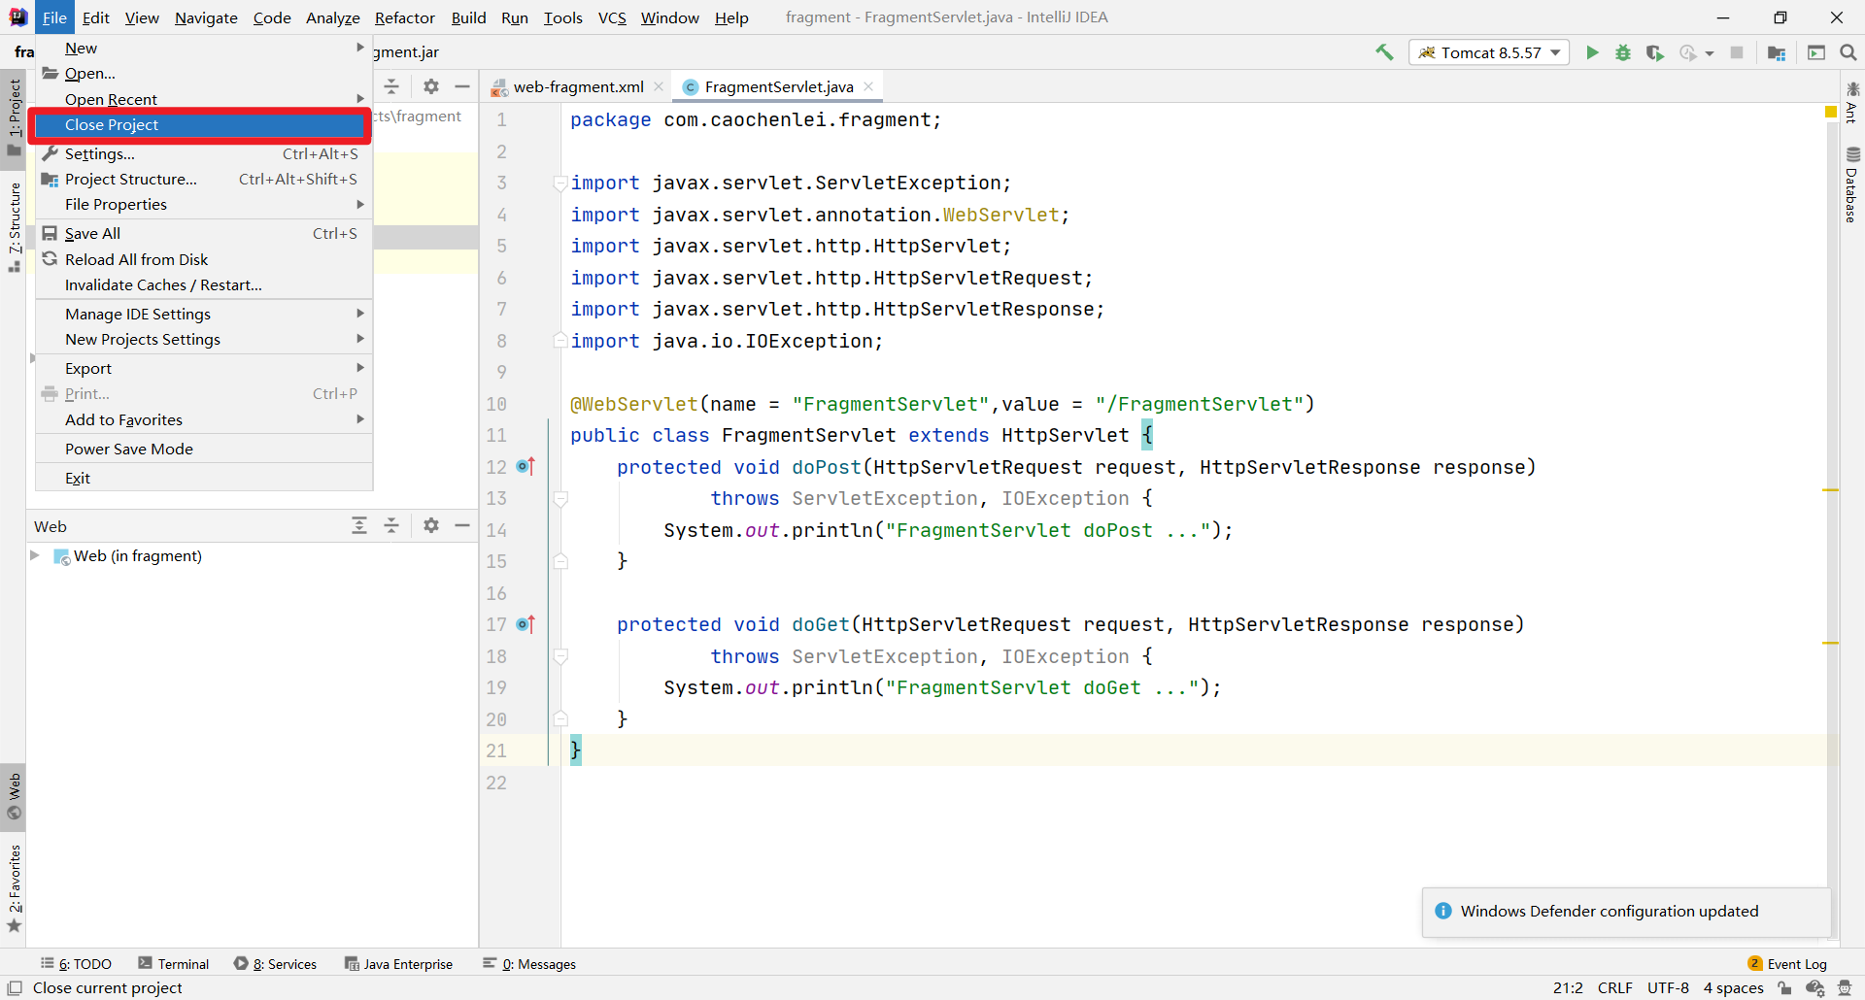
Task: Build the project with the hammer icon
Action: 1384,52
